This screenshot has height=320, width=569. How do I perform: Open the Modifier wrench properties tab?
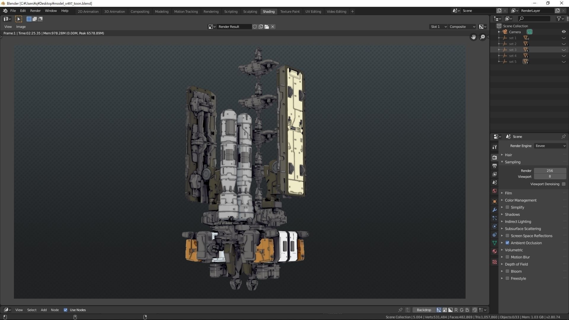[x=494, y=210]
